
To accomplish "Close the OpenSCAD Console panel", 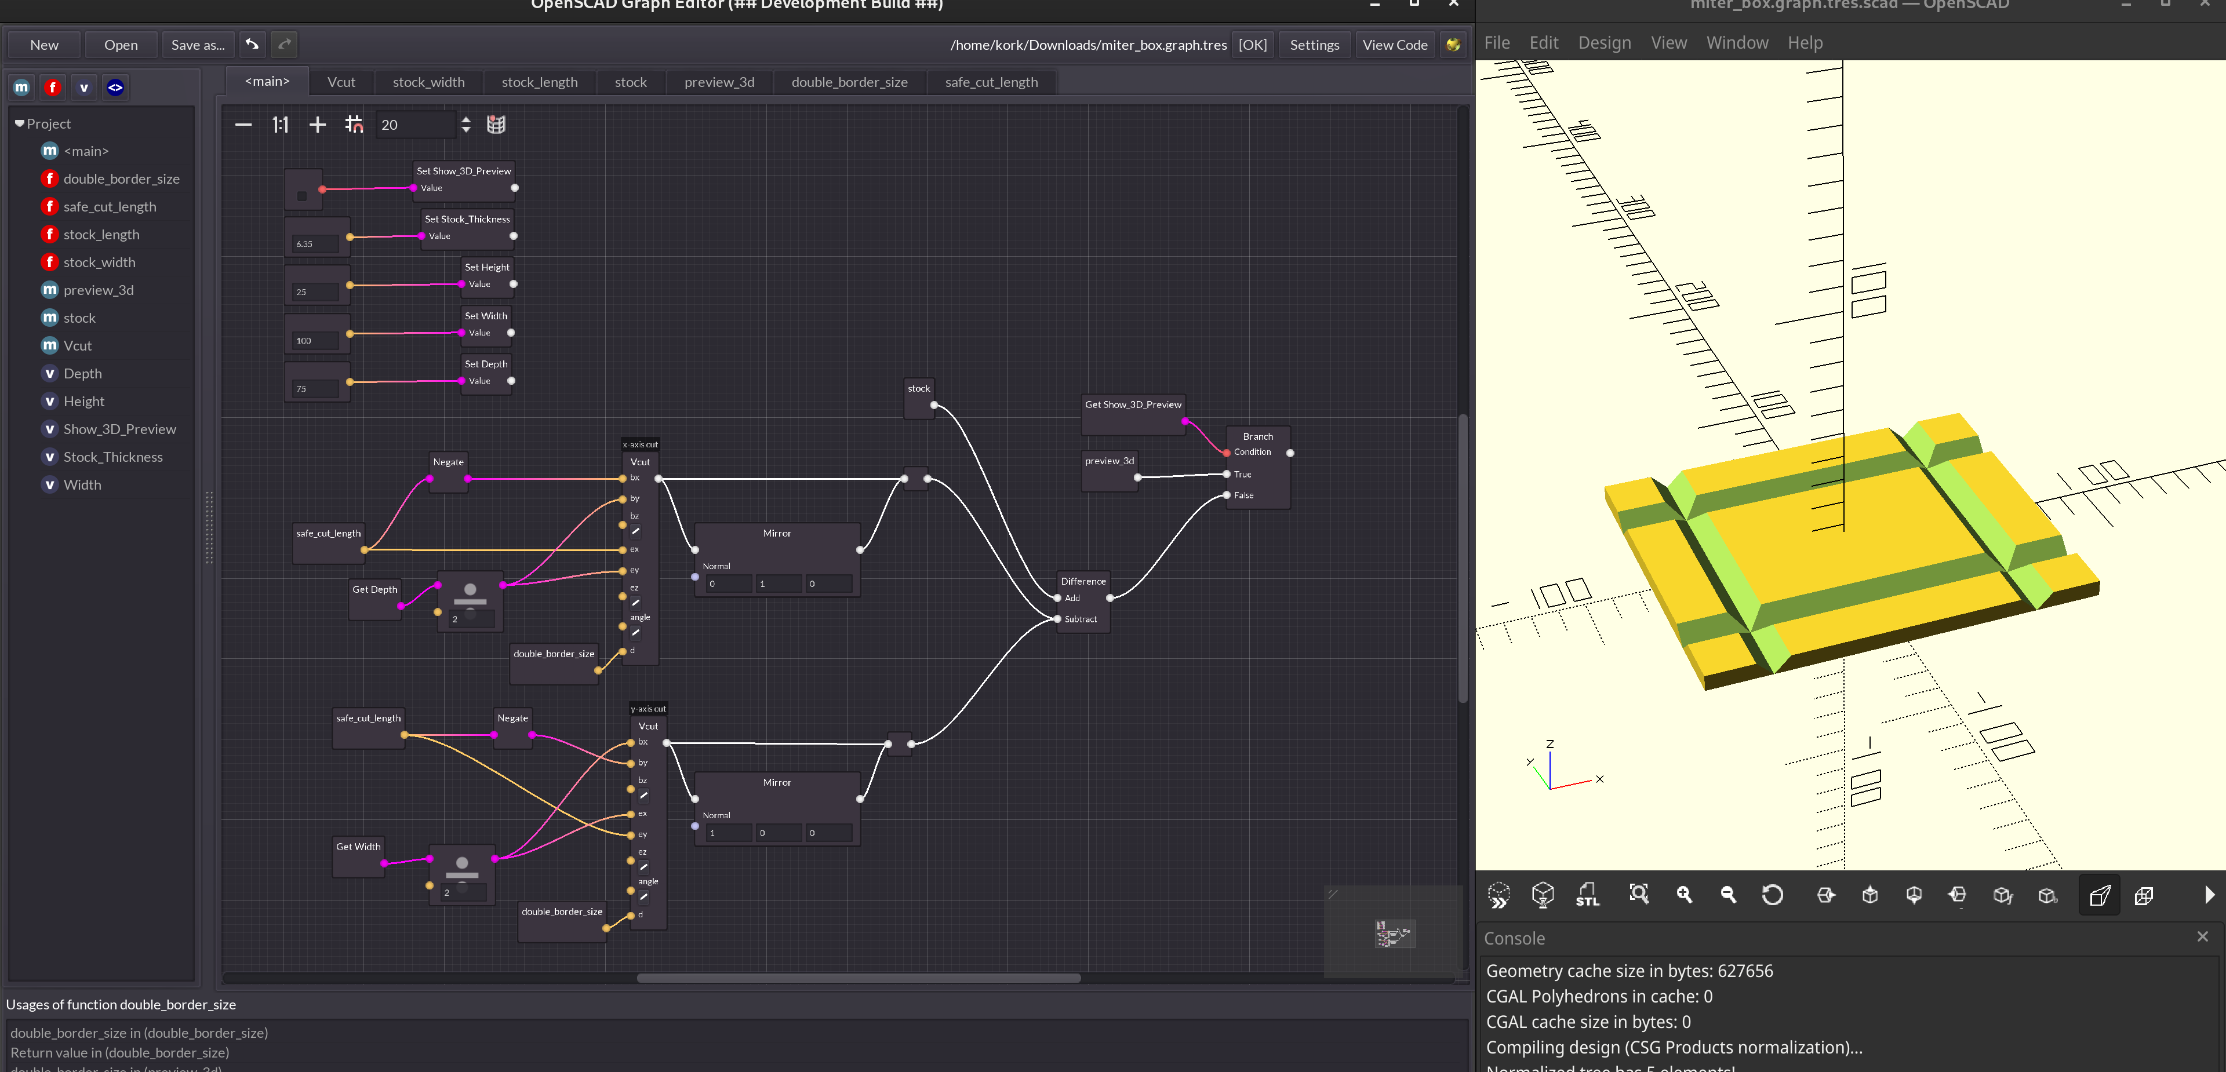I will [x=2202, y=936].
